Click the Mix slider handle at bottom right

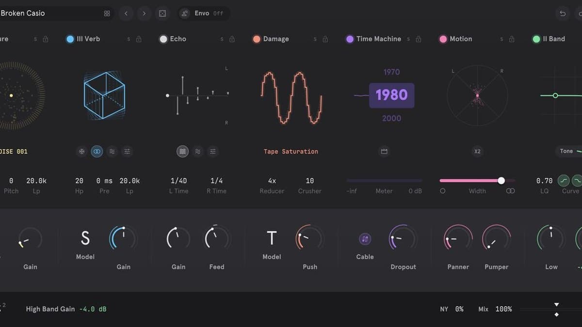pyautogui.click(x=556, y=310)
